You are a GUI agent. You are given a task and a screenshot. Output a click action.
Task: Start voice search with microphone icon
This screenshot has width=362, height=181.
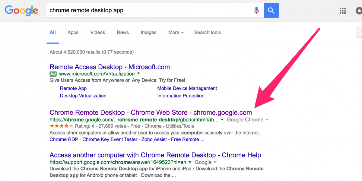256,11
